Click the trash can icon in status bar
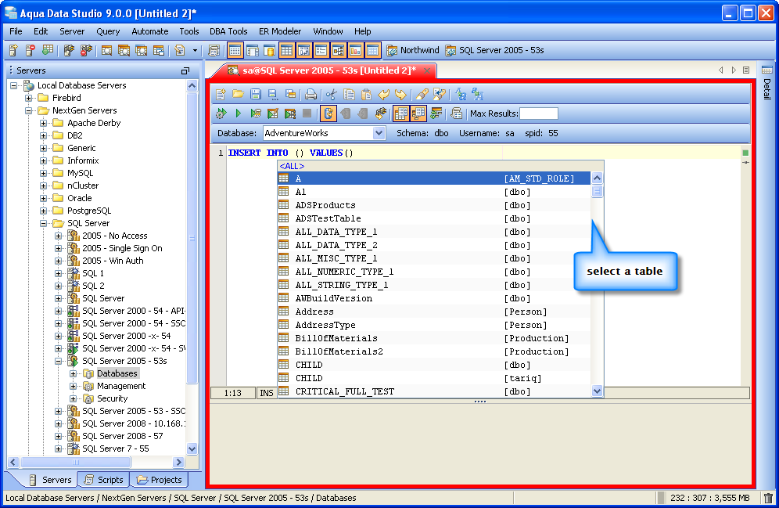779x508 pixels. coord(768,498)
